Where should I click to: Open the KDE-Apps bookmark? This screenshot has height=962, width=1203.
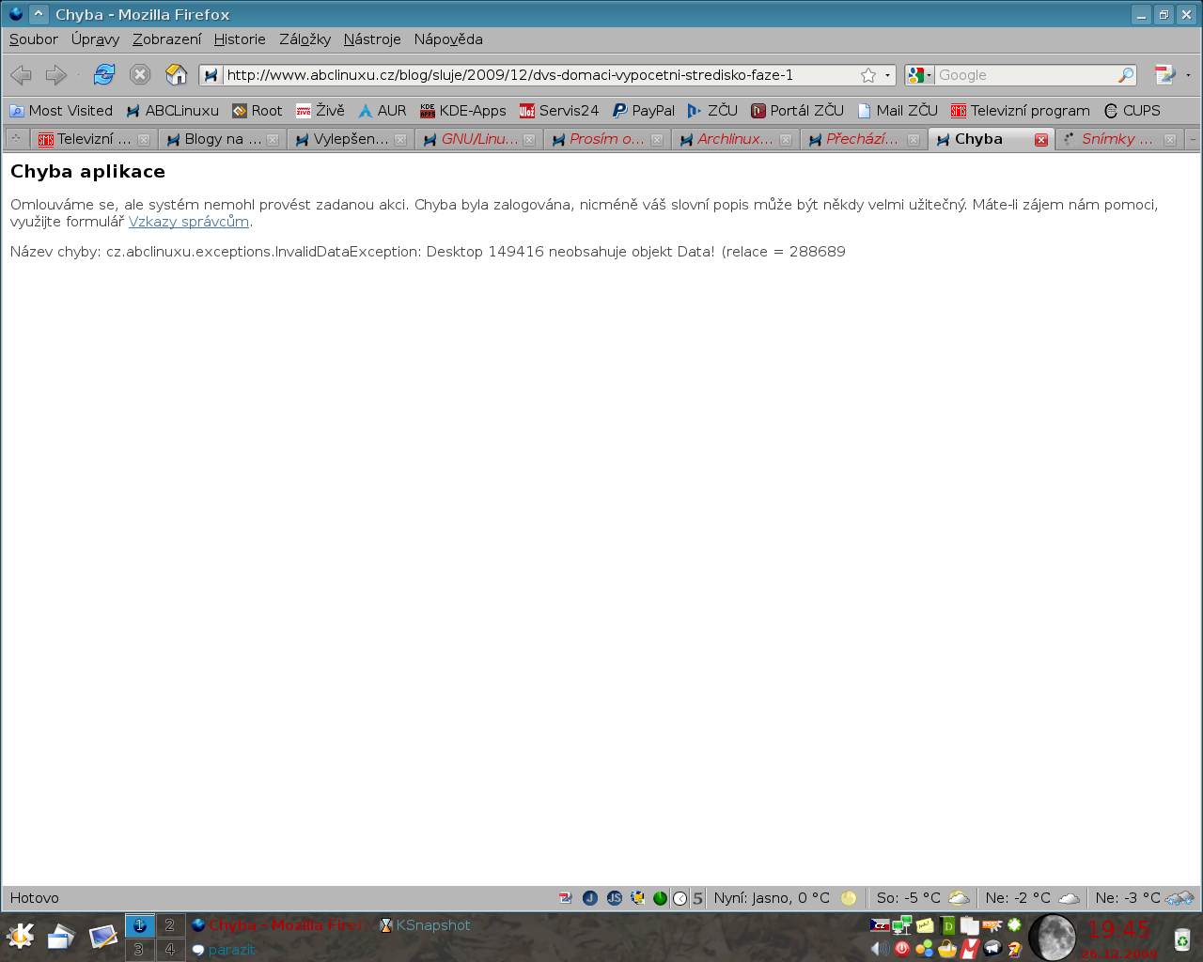(x=462, y=111)
